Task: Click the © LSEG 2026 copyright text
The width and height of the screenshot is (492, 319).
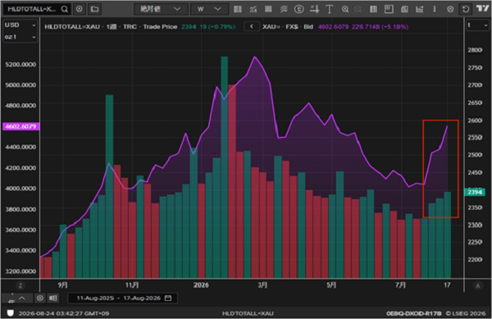Action: pos(465,313)
